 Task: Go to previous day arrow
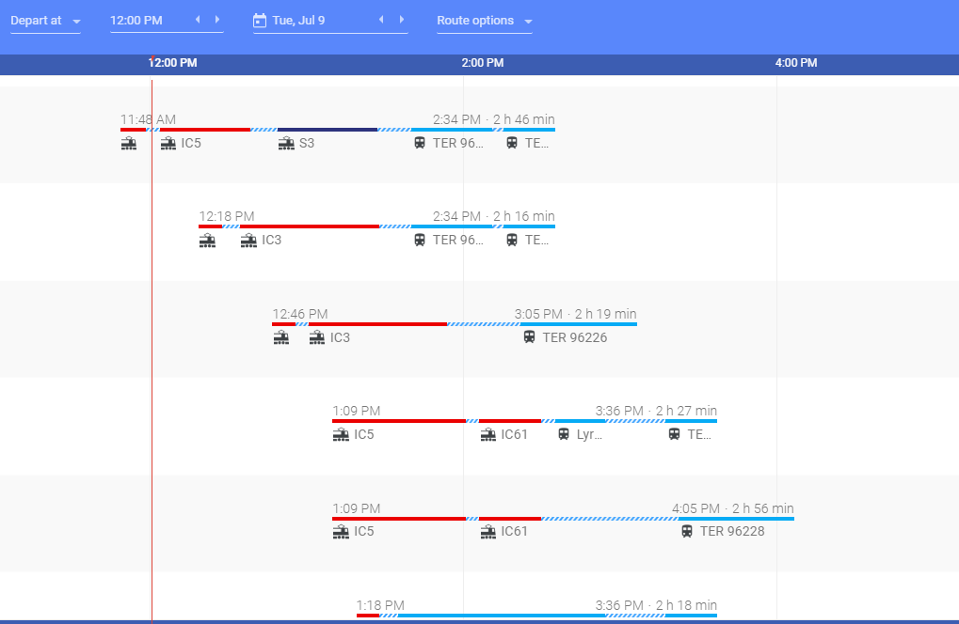point(381,20)
